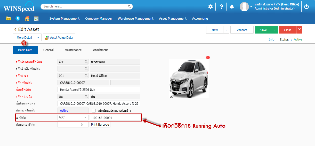
Task: Open the New button dropdown arrow
Action: (x=226, y=30)
